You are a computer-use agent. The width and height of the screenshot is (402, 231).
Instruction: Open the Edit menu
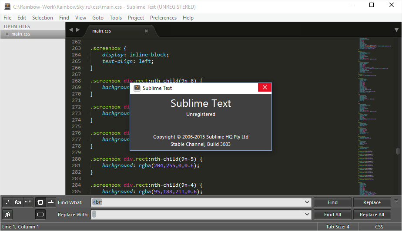[x=22, y=18]
